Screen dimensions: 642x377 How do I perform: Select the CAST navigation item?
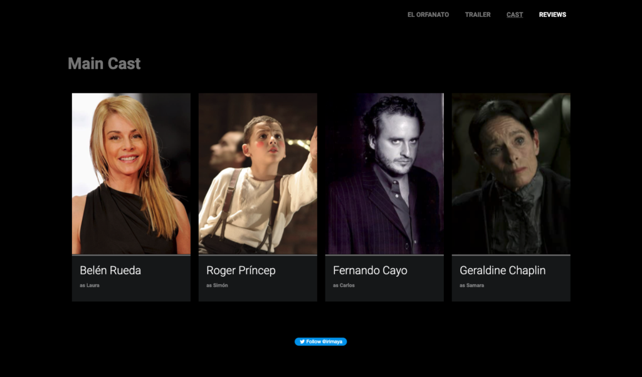(x=515, y=15)
